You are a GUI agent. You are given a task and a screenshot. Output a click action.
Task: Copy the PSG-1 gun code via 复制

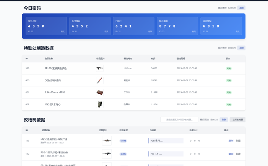pos(231,154)
